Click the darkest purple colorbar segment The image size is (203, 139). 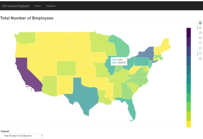pyautogui.click(x=188, y=33)
